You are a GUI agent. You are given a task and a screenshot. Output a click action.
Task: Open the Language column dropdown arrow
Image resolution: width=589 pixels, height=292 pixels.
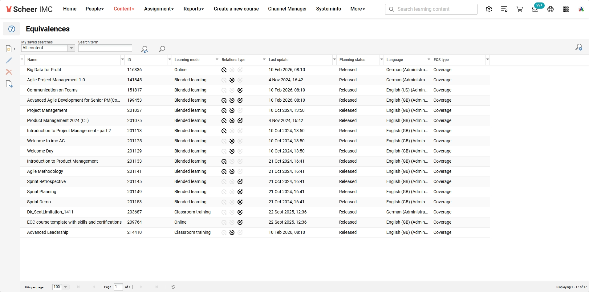pos(429,59)
